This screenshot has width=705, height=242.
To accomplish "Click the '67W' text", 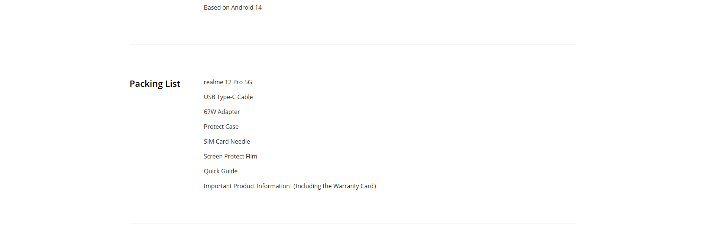I will click(x=210, y=112).
